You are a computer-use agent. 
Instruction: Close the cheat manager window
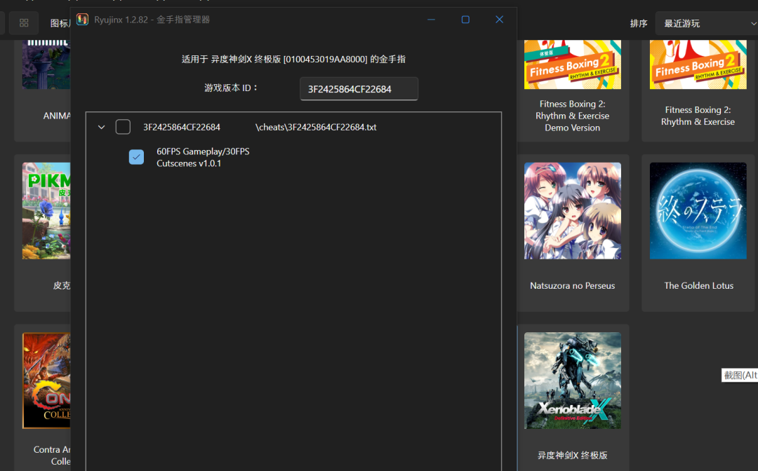click(499, 20)
